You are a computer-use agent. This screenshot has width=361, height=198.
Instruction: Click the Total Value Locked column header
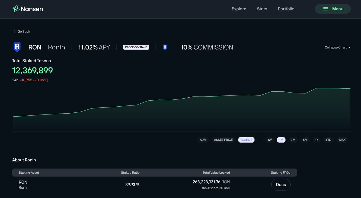click(216, 173)
